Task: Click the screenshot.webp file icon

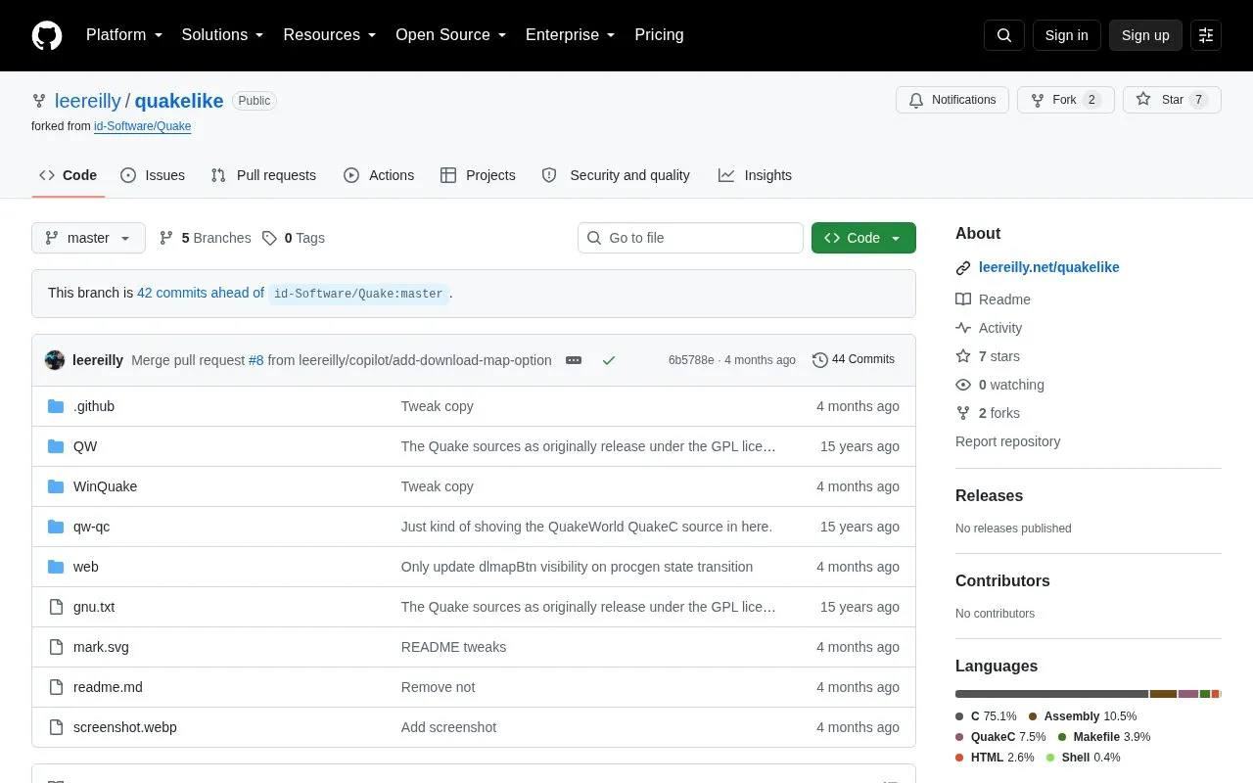Action: (x=56, y=727)
